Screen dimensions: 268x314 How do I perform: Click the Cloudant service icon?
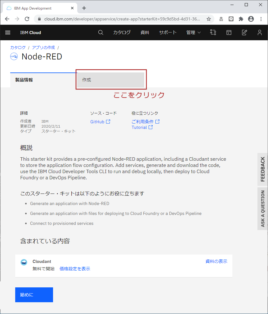[24, 262]
